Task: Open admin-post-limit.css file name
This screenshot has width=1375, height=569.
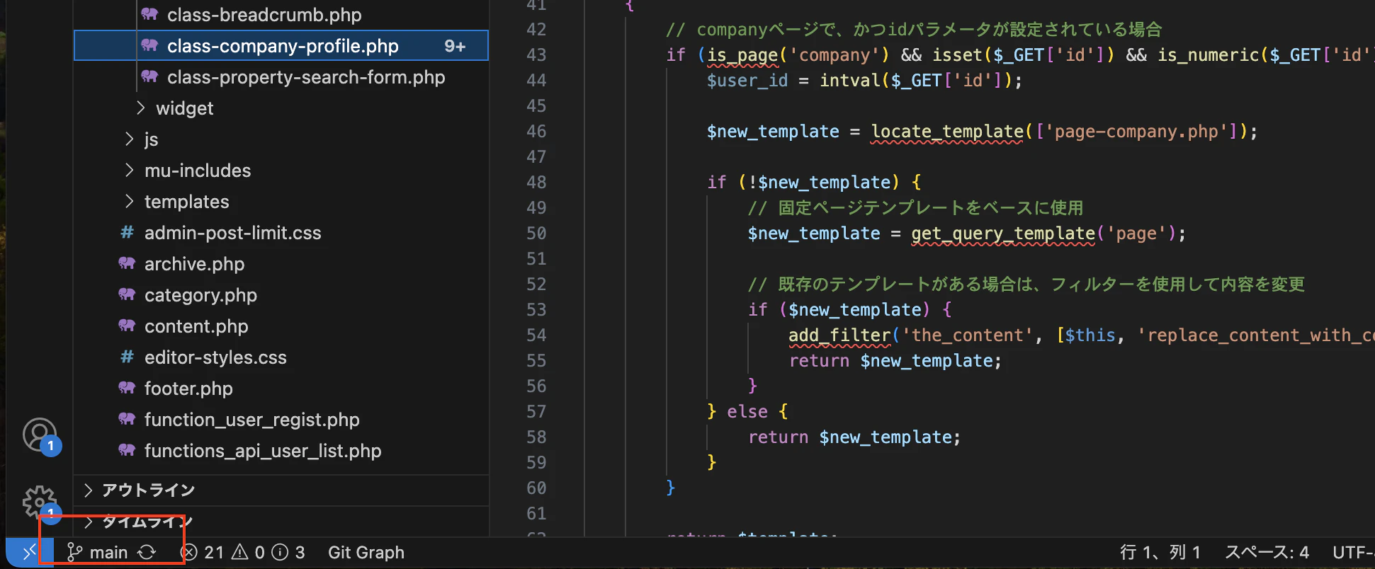Action: tap(233, 233)
